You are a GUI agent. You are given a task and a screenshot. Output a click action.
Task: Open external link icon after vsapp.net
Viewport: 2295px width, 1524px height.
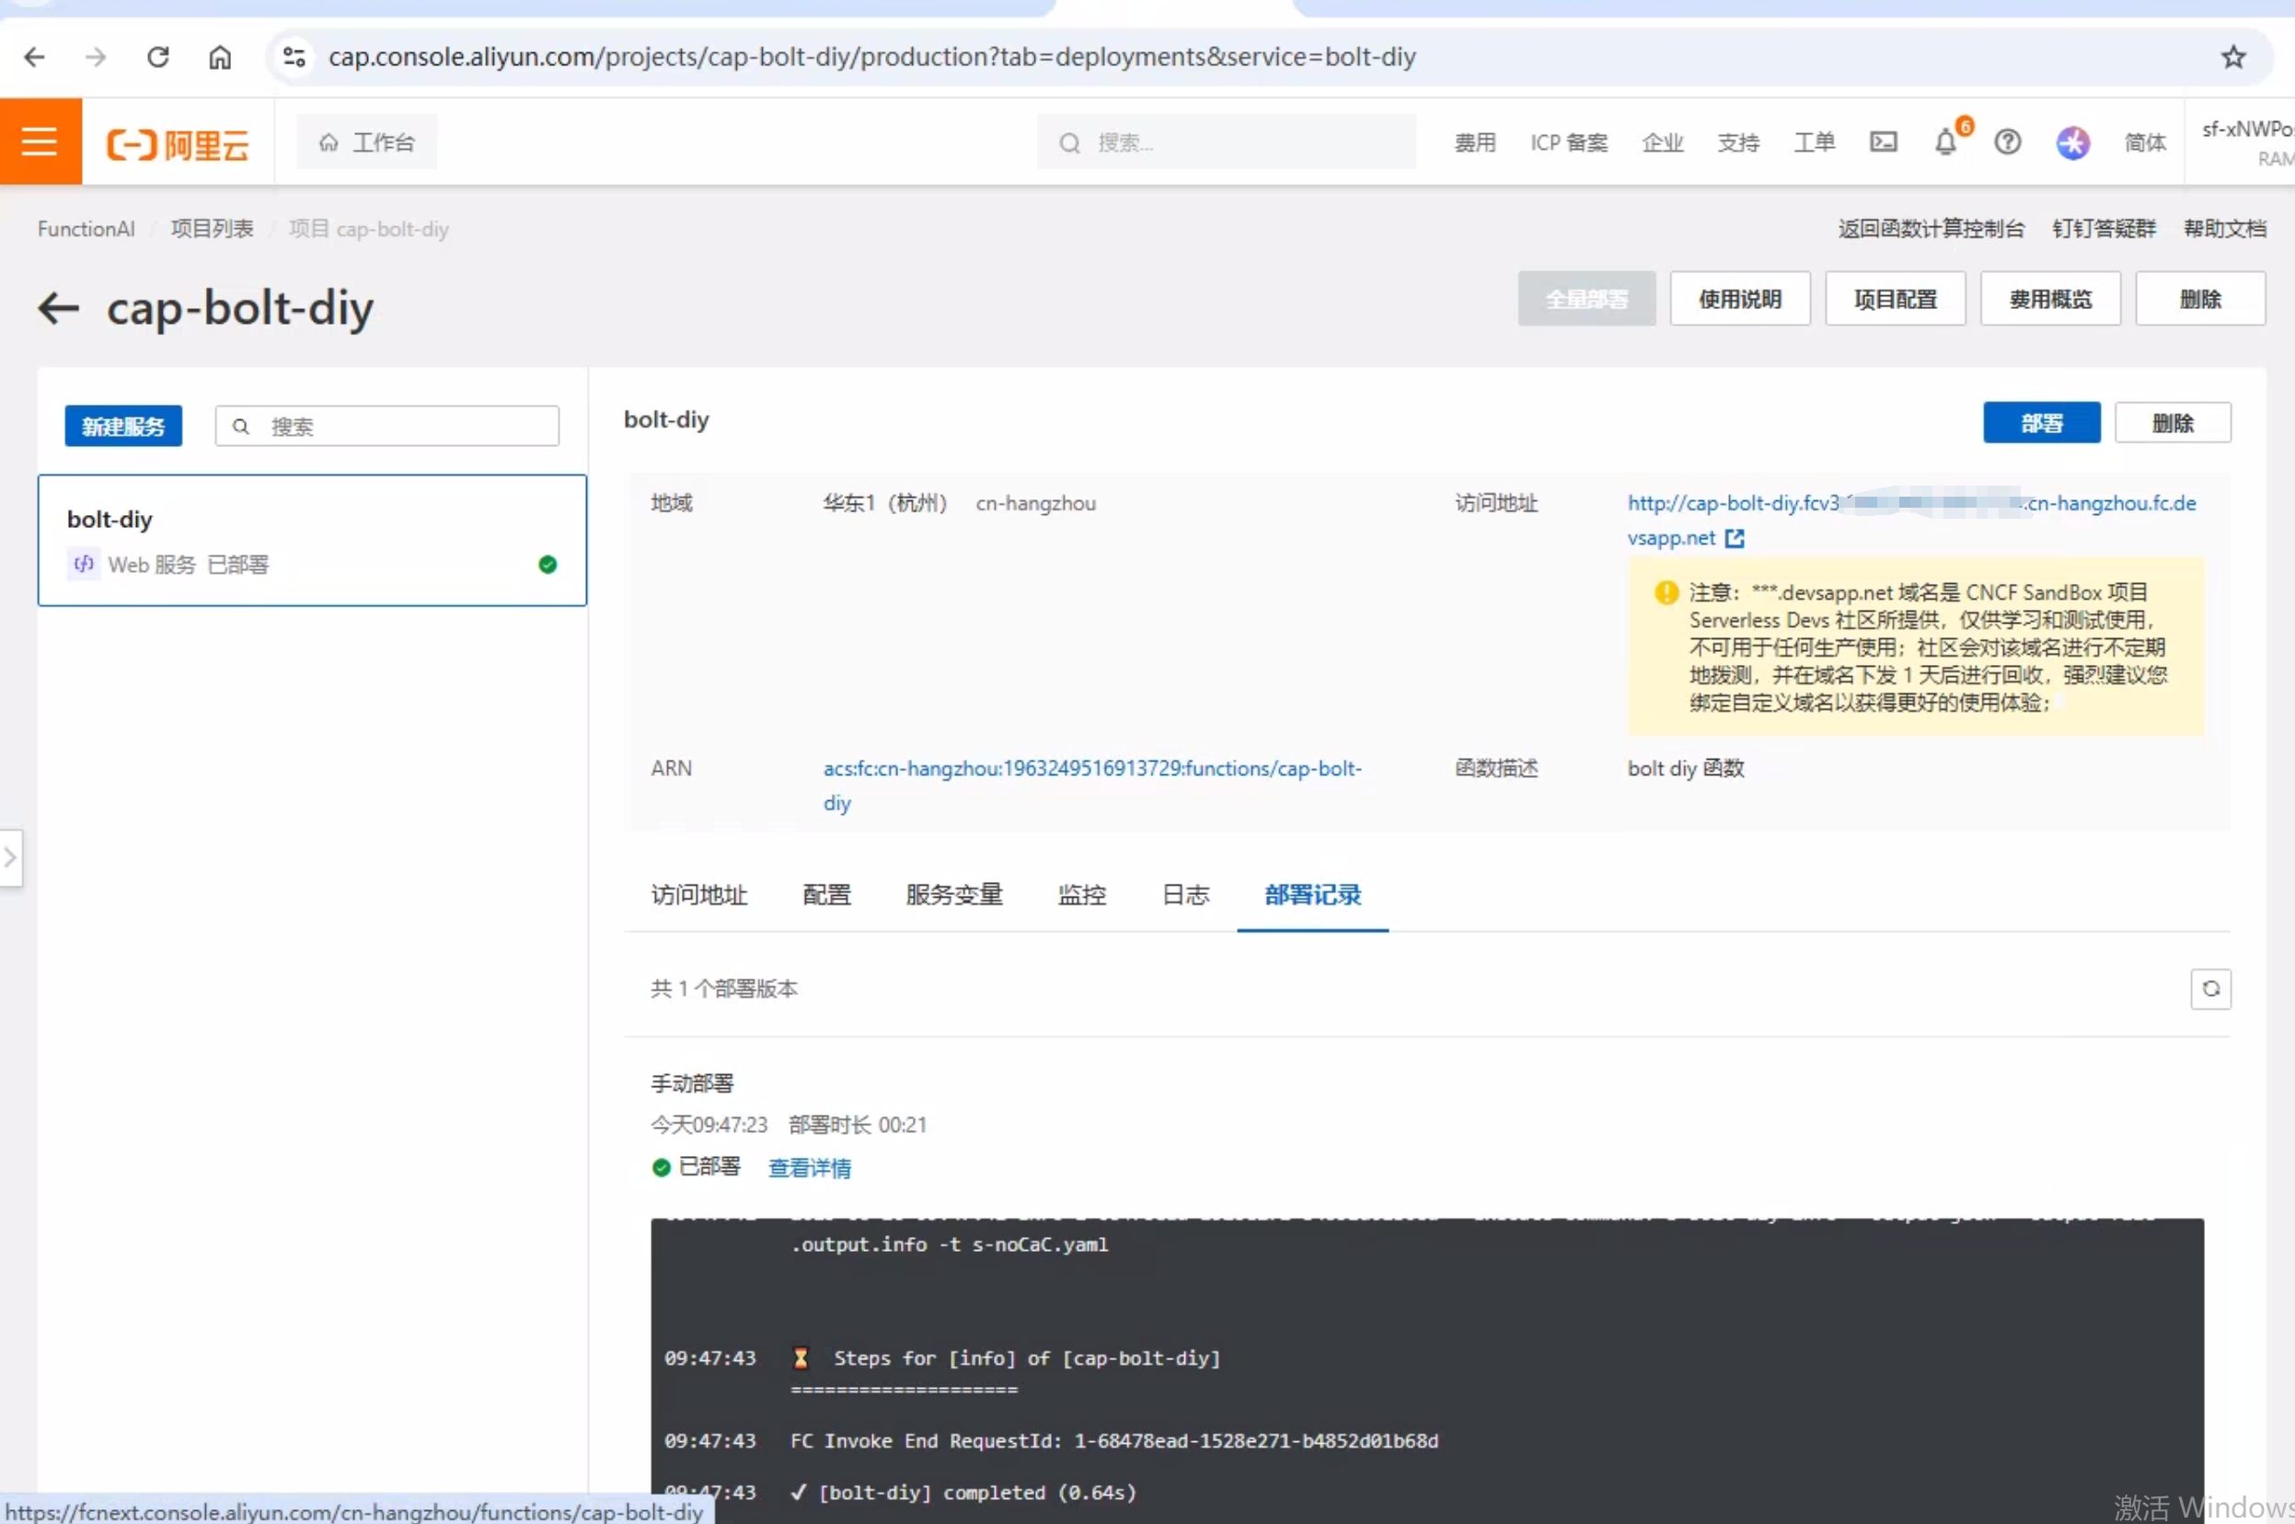coord(1734,537)
